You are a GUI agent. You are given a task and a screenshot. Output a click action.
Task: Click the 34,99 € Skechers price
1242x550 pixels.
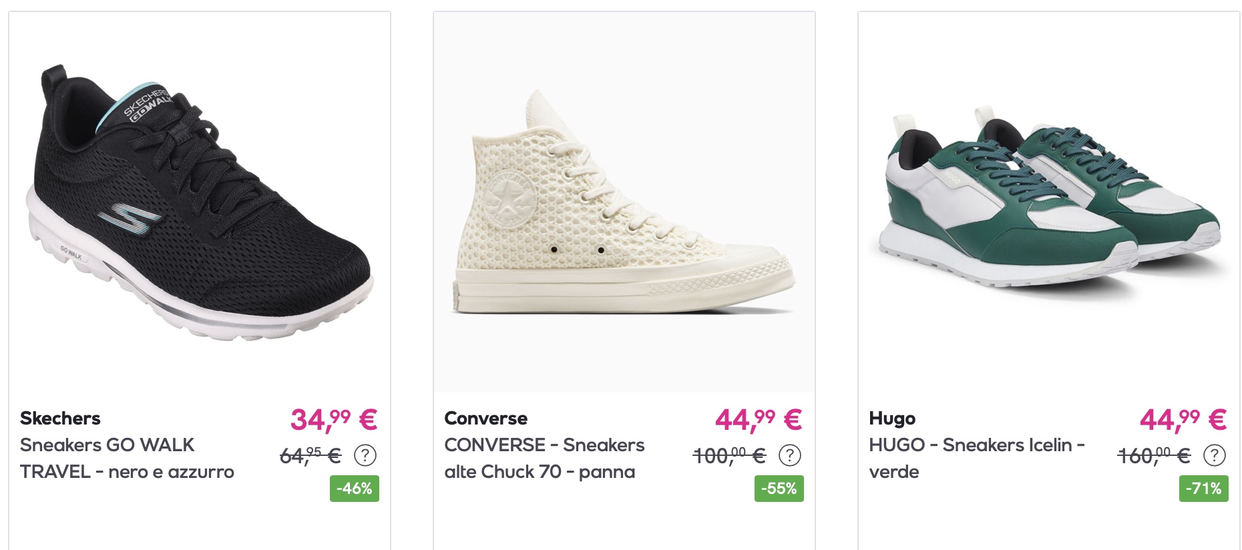pyautogui.click(x=334, y=420)
